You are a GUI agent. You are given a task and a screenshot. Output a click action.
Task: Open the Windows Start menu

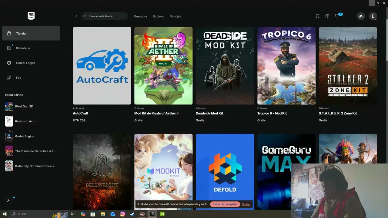pos(5,214)
